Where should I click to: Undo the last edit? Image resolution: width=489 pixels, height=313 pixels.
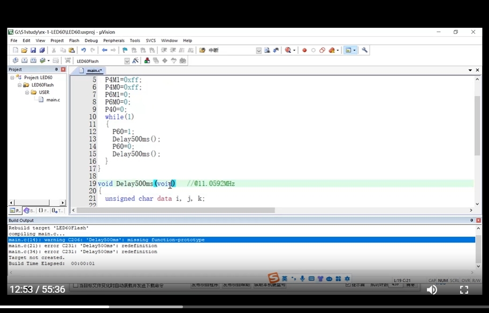pos(83,50)
